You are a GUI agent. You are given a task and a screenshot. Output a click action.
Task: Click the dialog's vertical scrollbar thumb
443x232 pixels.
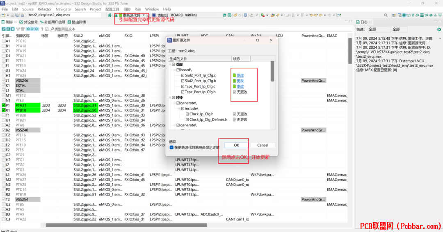[272, 71]
